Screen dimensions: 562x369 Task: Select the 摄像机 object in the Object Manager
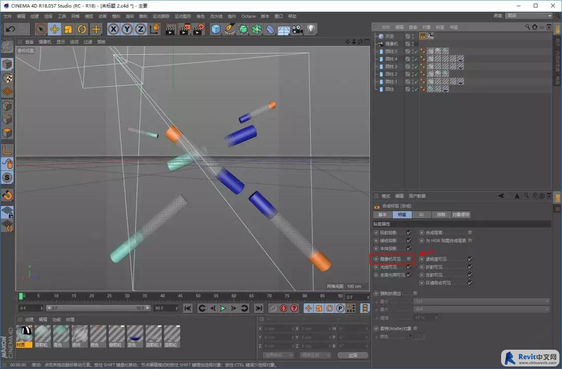[392, 44]
